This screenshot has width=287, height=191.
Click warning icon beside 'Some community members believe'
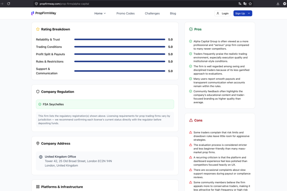(191, 182)
